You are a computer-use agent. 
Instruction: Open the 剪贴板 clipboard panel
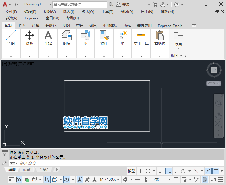tap(160, 38)
